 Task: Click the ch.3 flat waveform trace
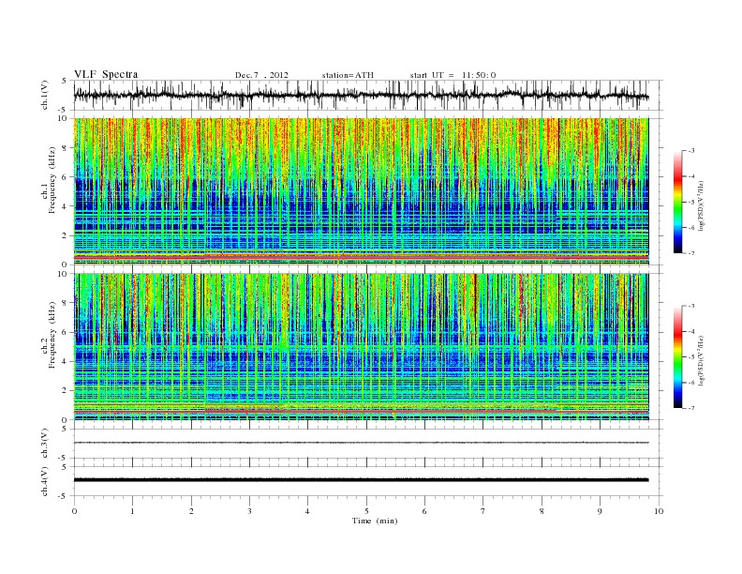pos(362,443)
